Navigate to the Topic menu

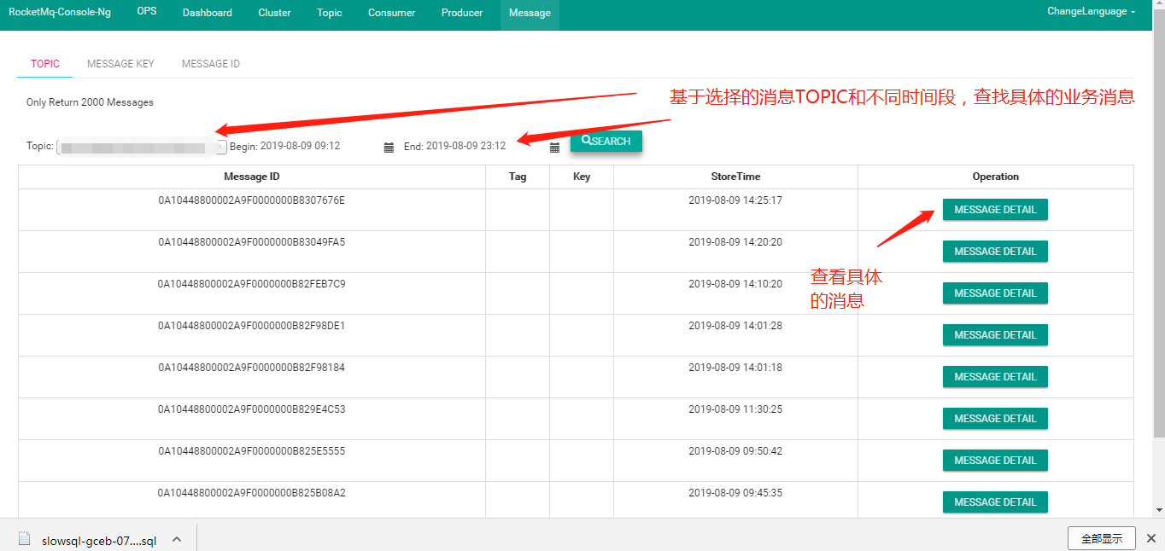pyautogui.click(x=330, y=13)
